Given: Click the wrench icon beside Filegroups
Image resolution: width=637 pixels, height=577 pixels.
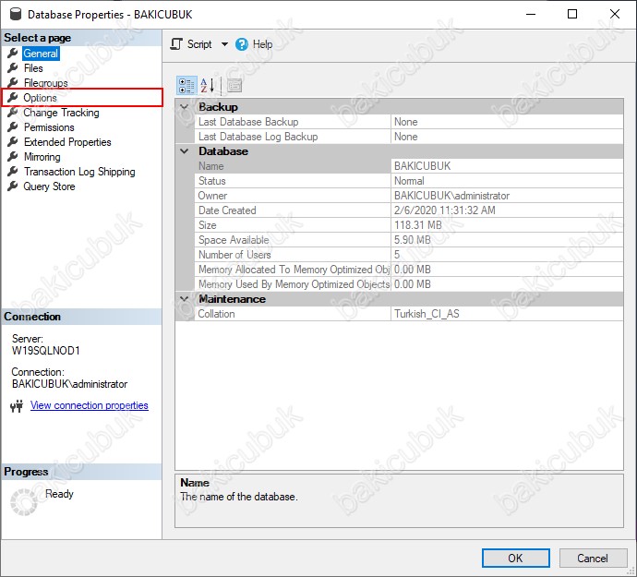Looking at the screenshot, I should pyautogui.click(x=13, y=82).
